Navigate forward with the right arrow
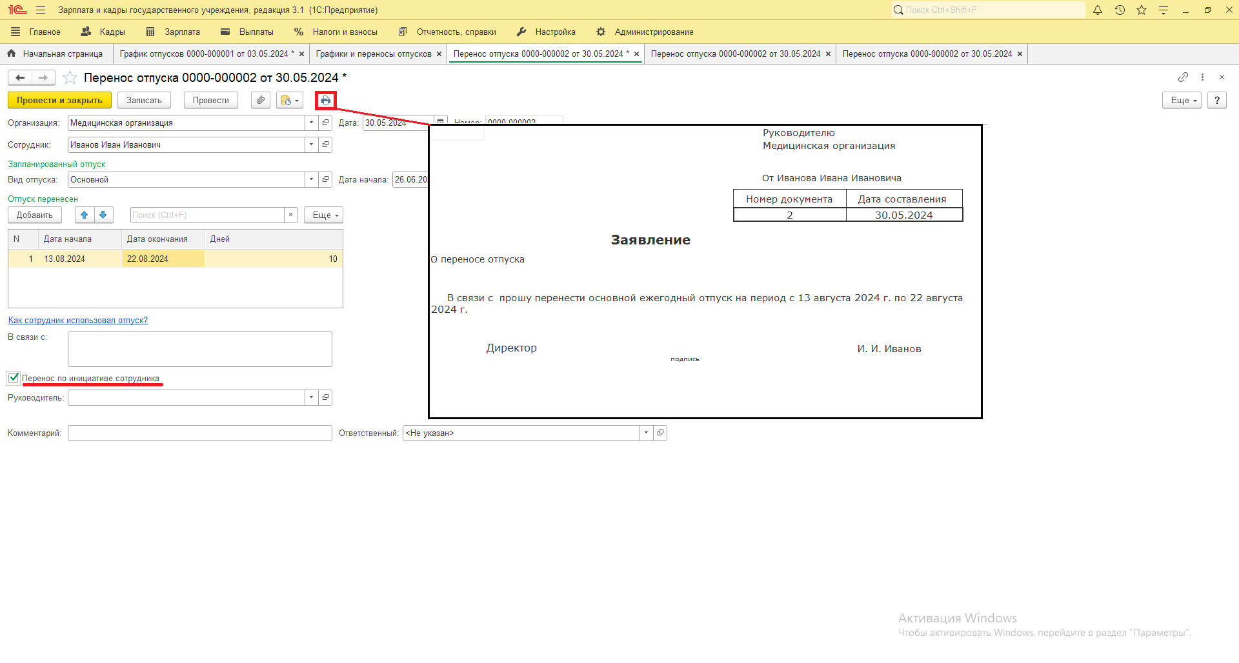This screenshot has width=1239, height=663. pyautogui.click(x=43, y=78)
